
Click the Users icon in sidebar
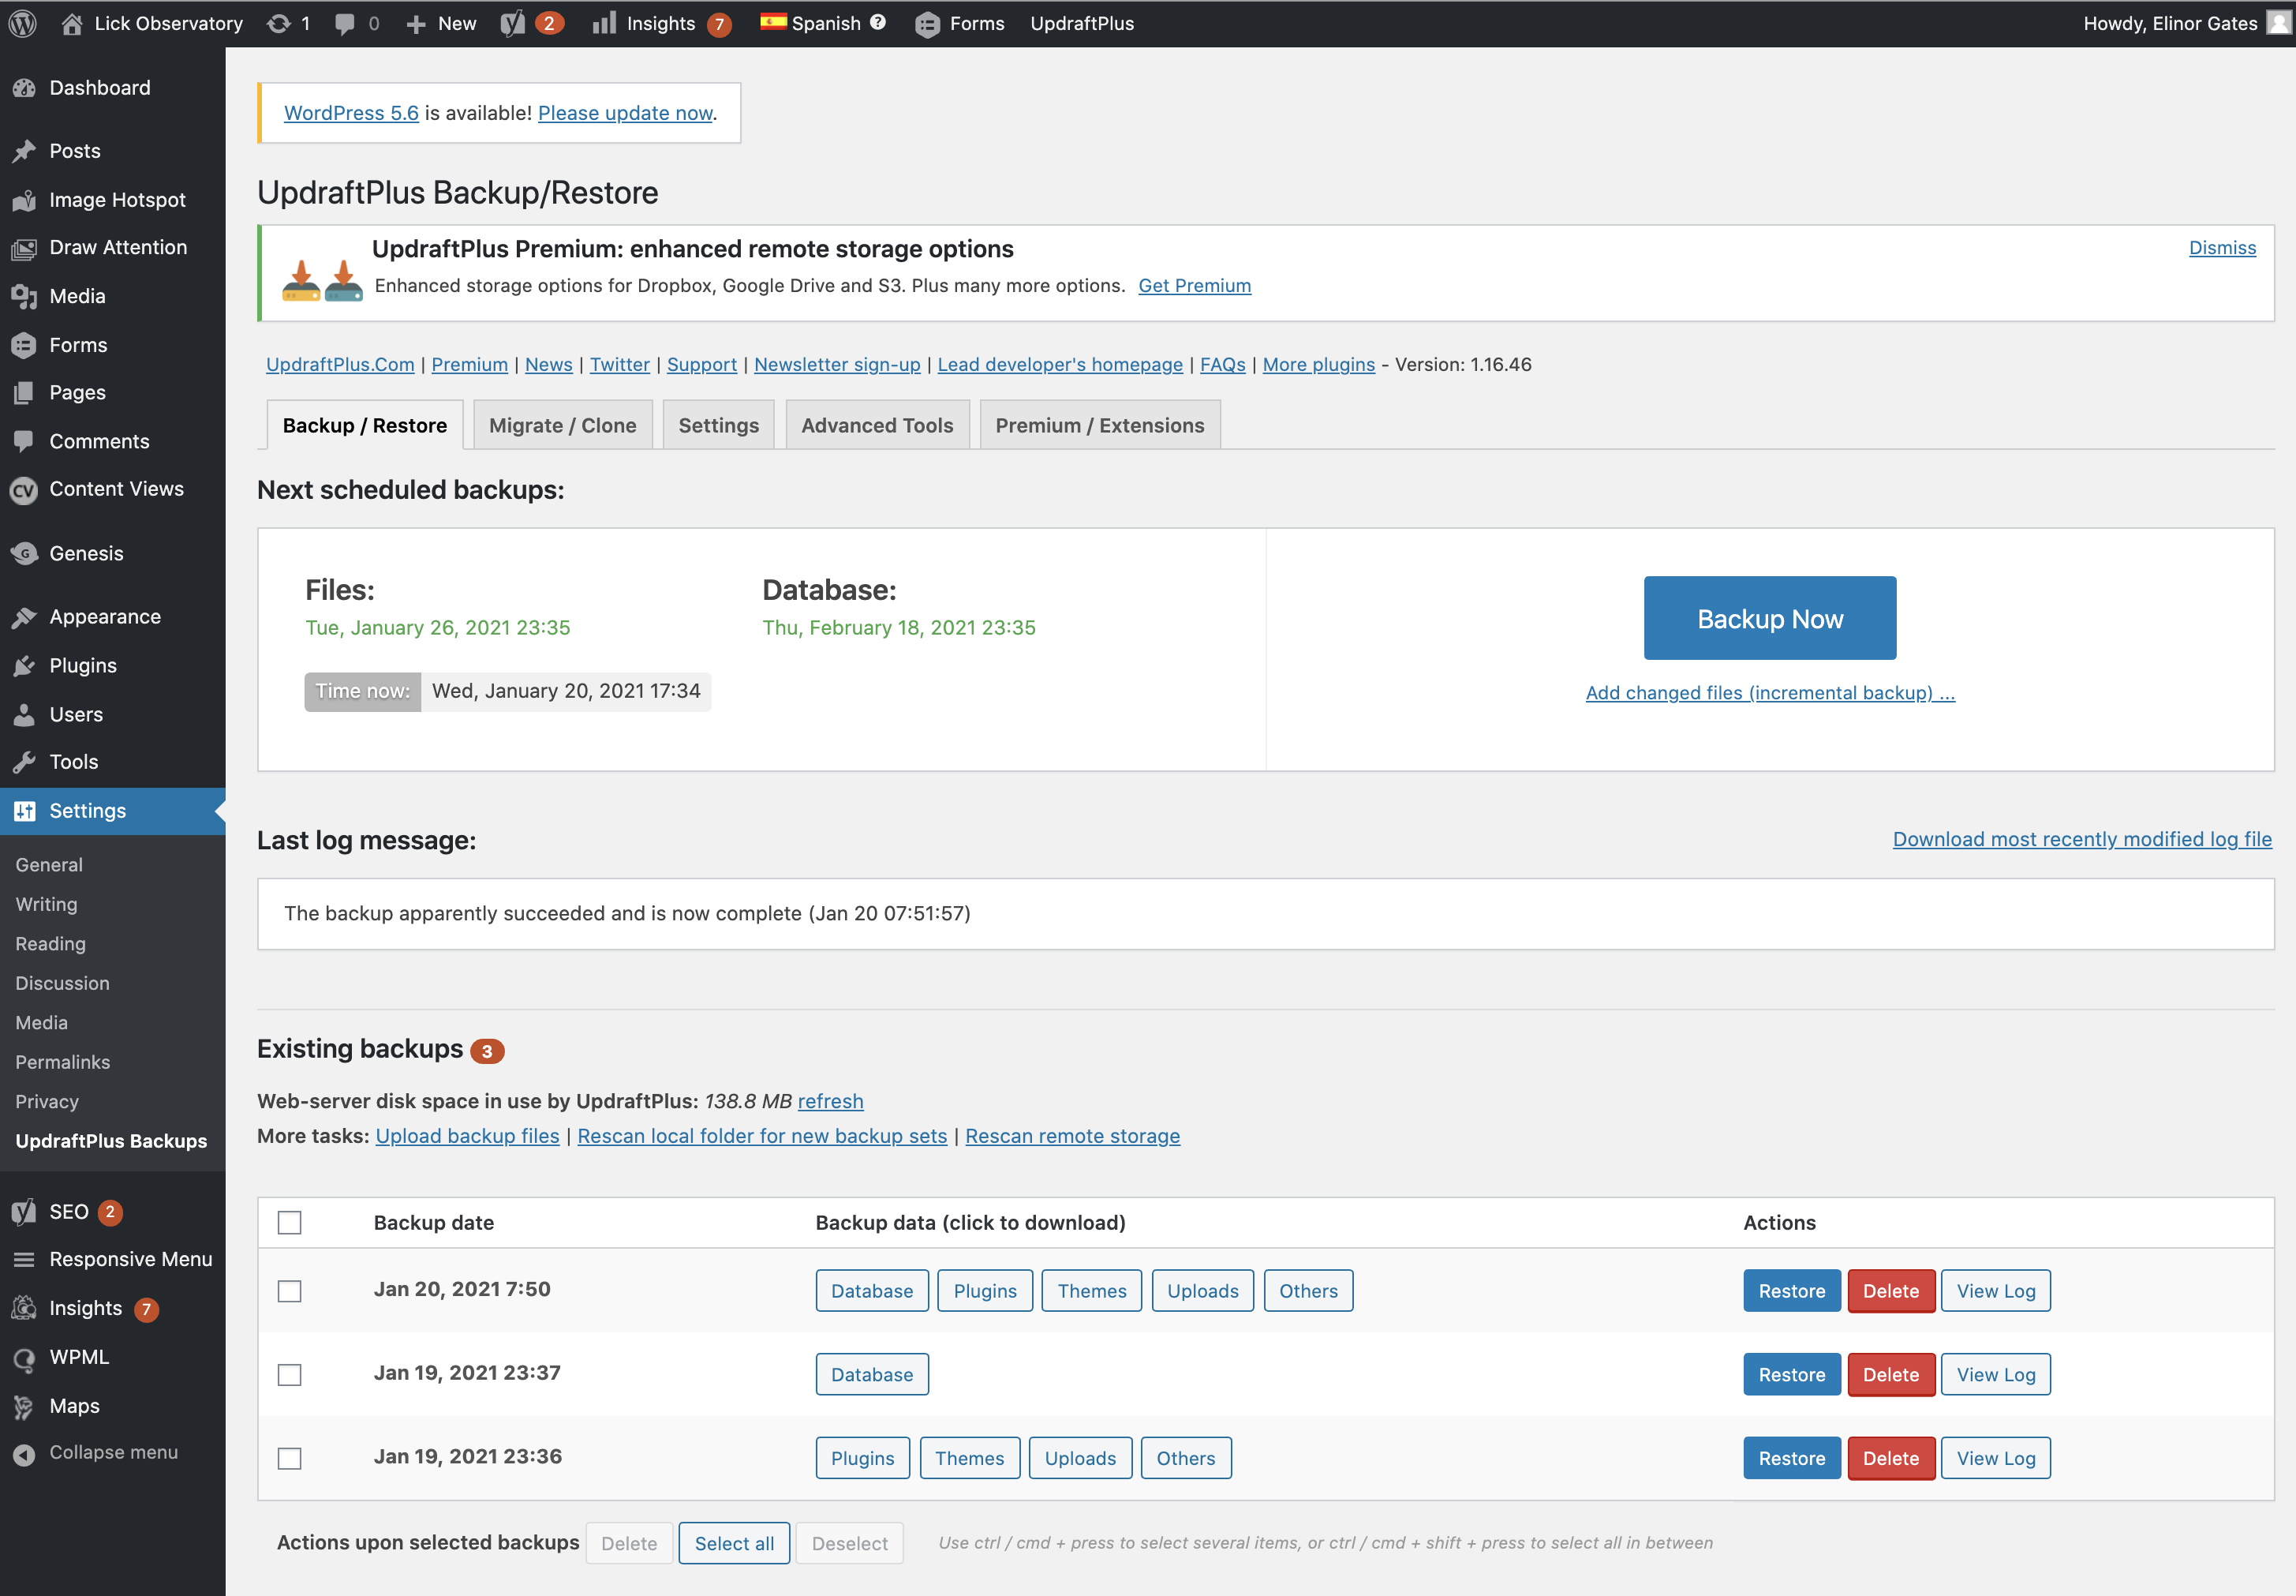(24, 714)
